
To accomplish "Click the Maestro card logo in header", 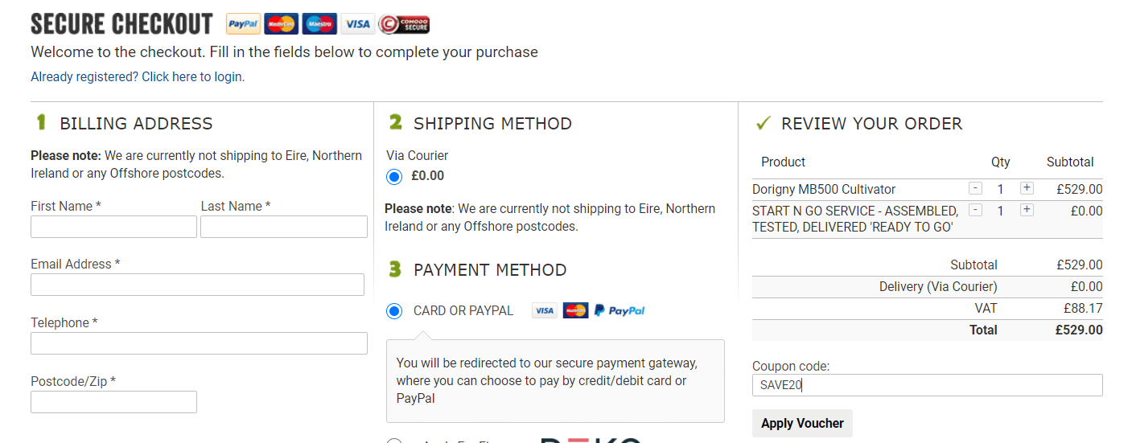I will pyautogui.click(x=319, y=24).
